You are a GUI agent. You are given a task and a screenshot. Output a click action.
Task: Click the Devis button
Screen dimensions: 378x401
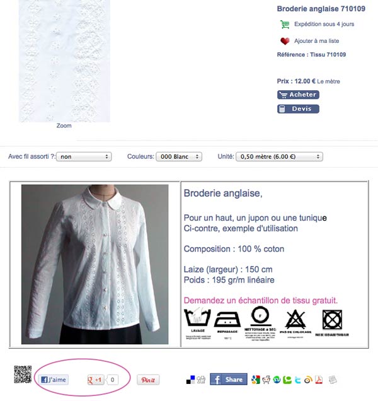(298, 109)
